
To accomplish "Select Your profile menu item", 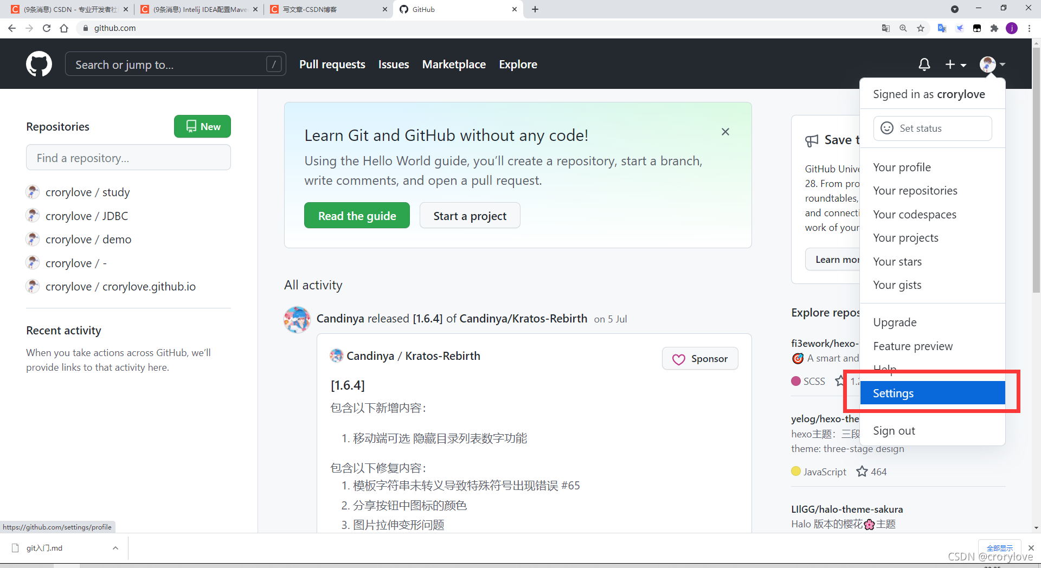I will 933,167.
